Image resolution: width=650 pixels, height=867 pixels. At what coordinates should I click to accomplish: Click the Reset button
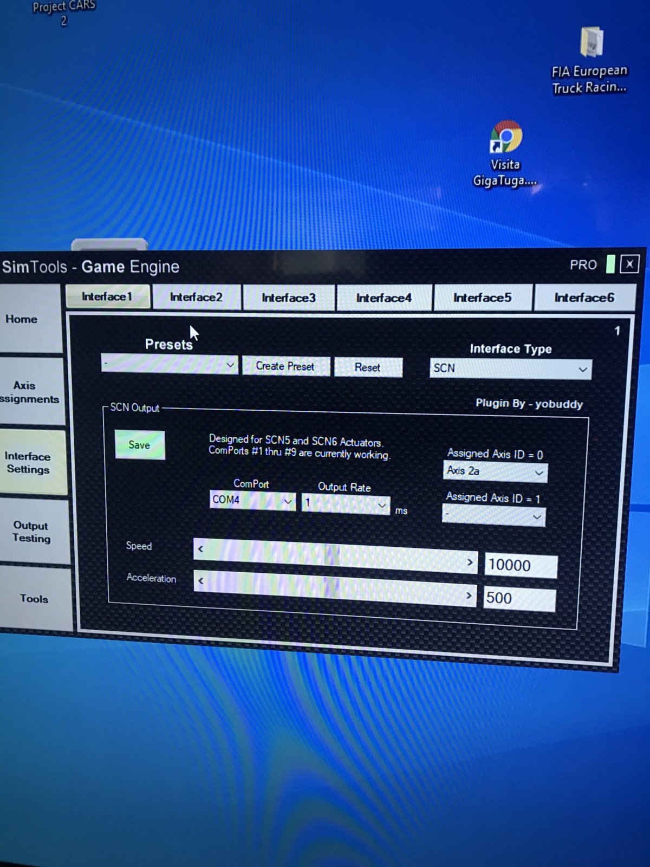pyautogui.click(x=368, y=367)
